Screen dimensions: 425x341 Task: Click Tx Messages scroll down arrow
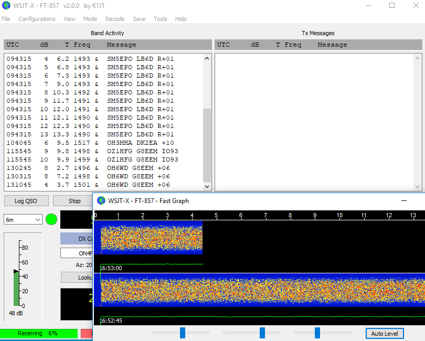pyautogui.click(x=418, y=186)
